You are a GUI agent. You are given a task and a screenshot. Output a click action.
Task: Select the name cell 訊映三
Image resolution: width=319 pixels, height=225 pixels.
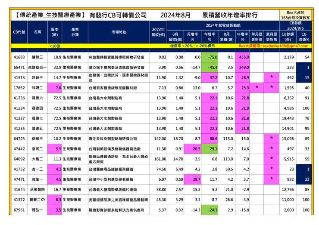[x=38, y=77]
